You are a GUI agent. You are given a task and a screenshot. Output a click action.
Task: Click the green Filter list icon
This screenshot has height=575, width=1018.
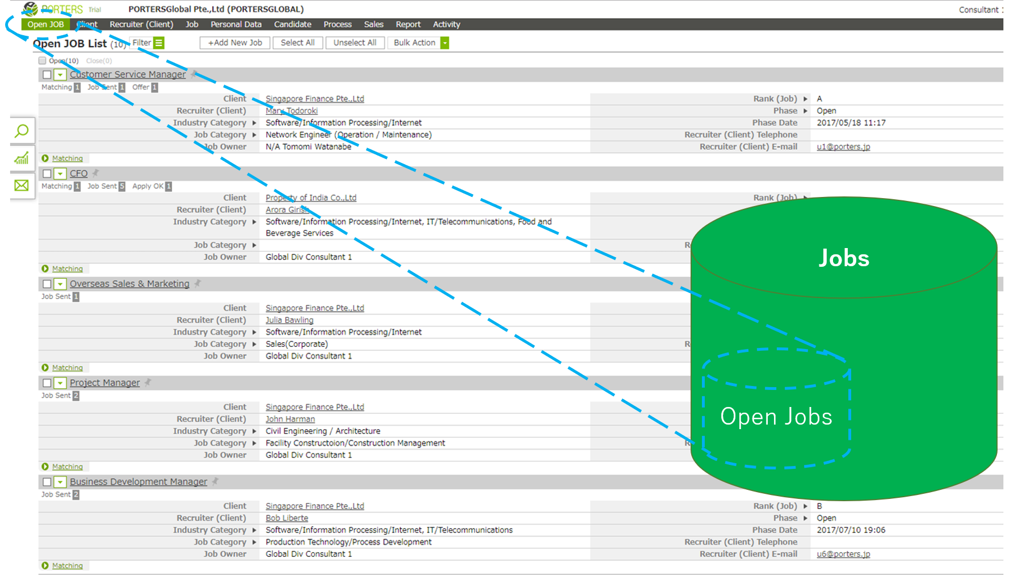pos(159,43)
